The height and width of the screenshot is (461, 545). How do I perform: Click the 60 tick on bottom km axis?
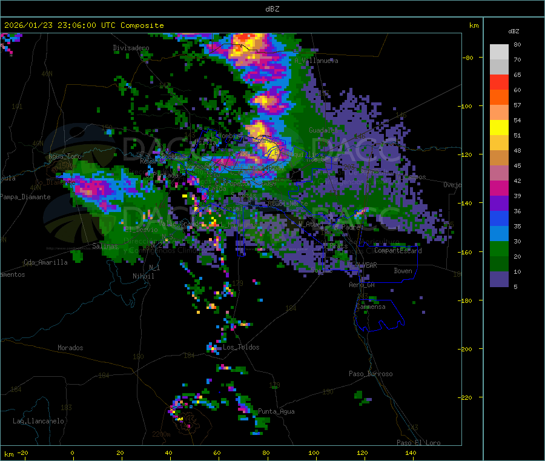coord(217,453)
